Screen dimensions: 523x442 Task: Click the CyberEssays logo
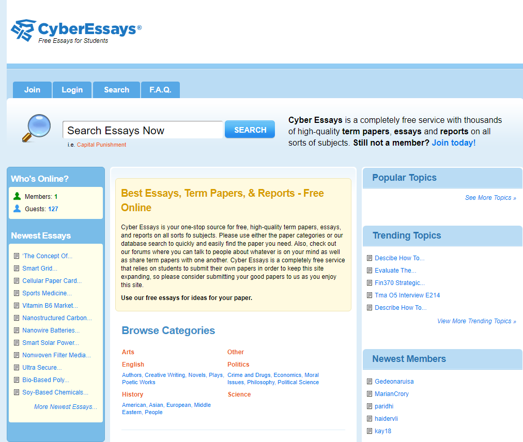76,31
